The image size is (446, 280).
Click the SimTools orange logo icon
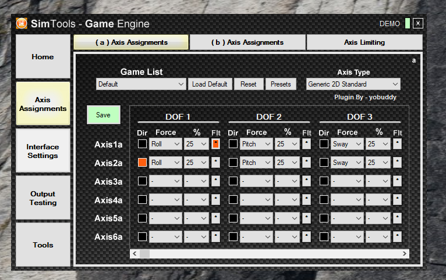[22, 24]
